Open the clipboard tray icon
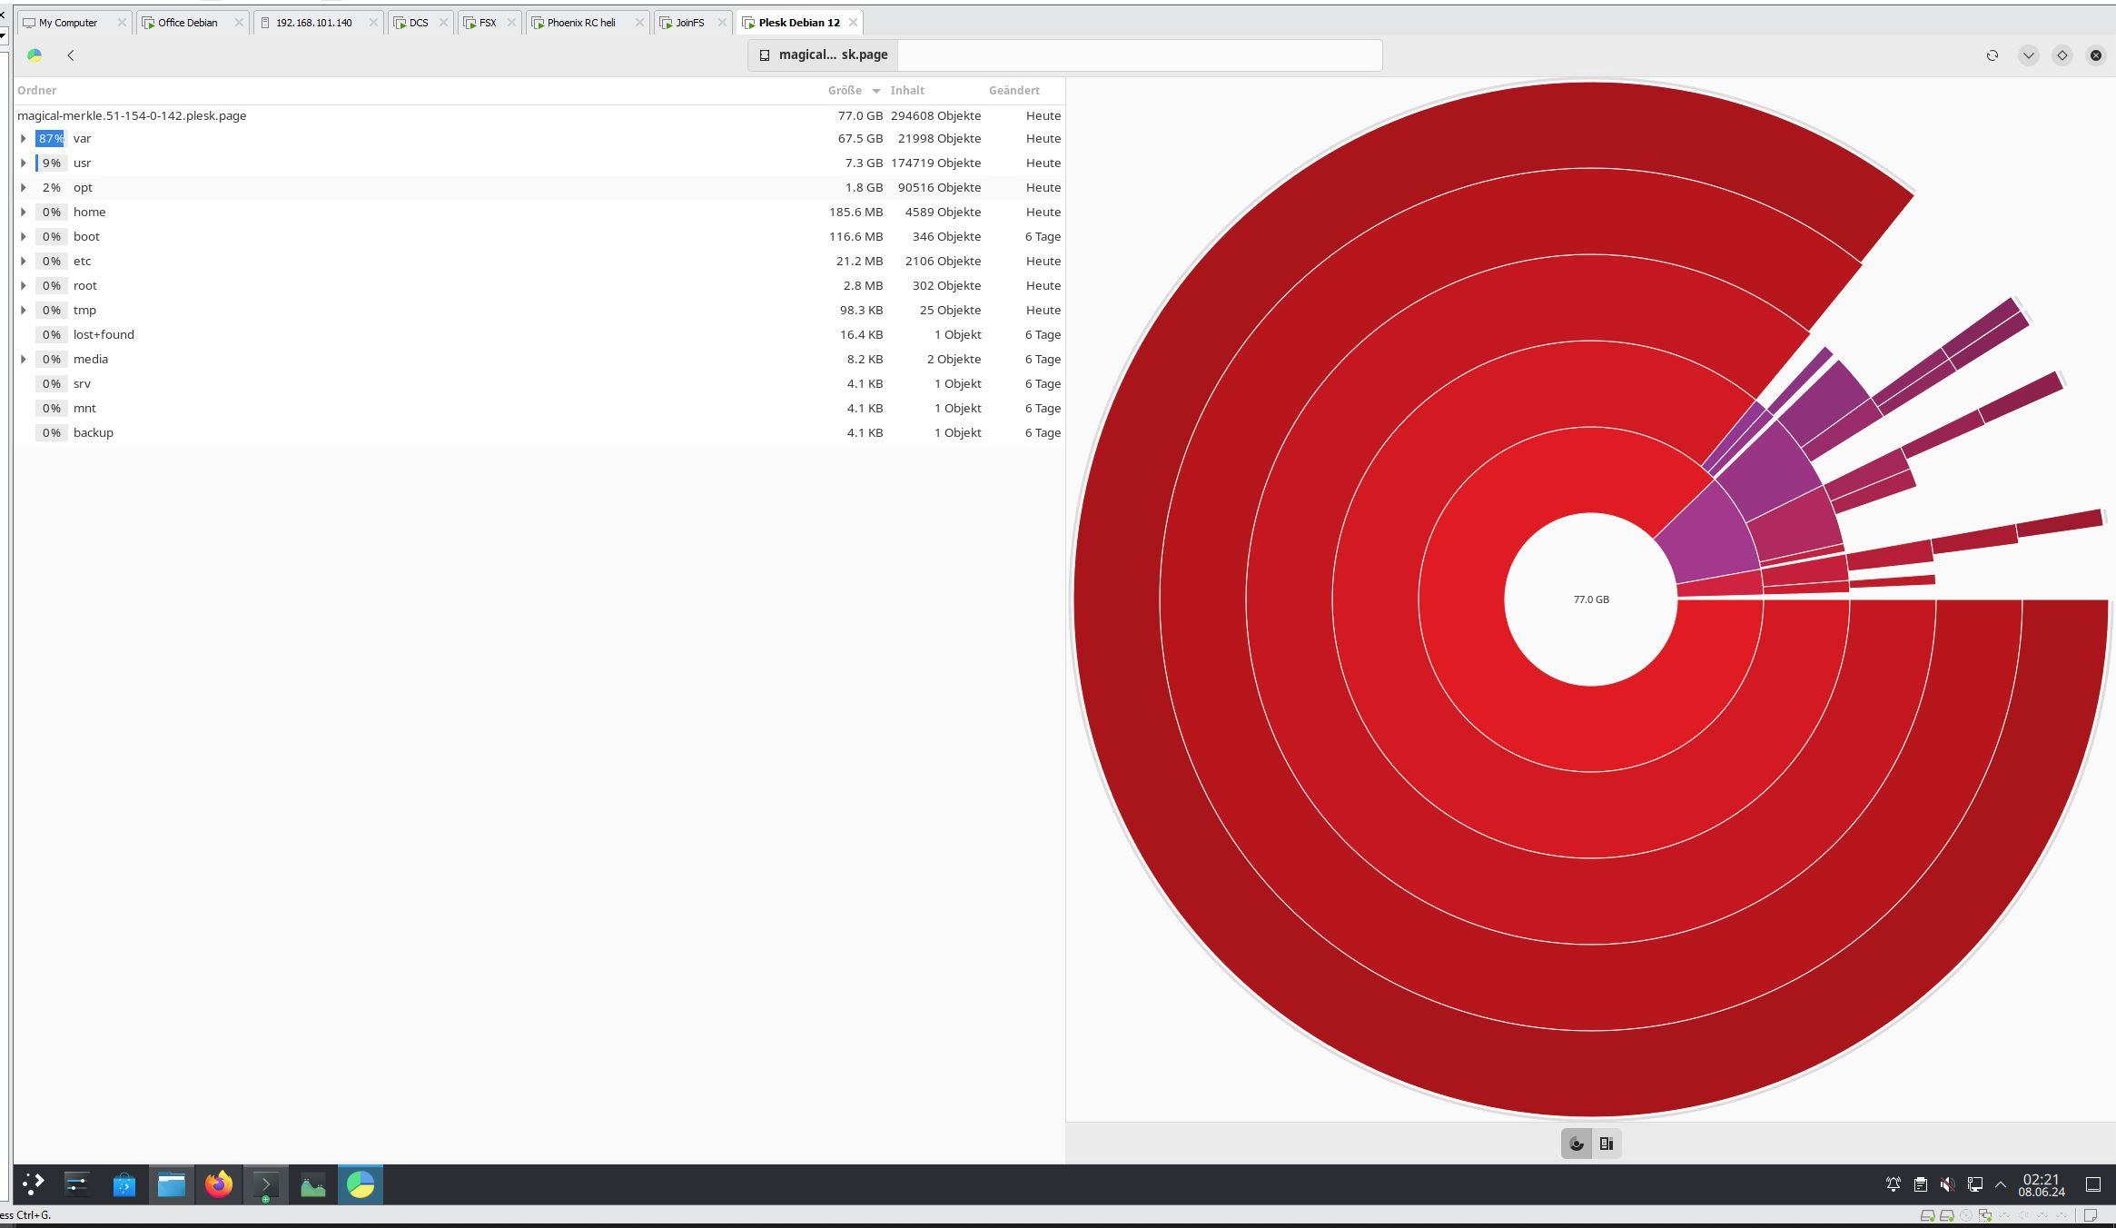 pos(1921,1184)
